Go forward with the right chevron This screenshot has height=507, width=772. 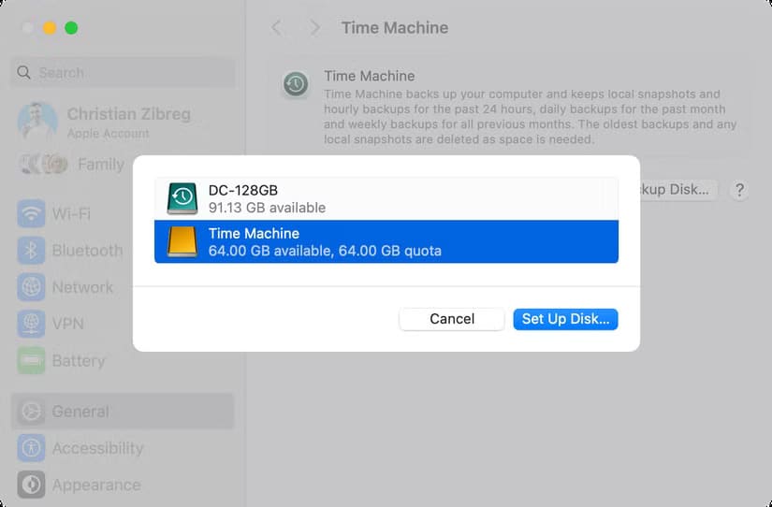click(x=315, y=28)
